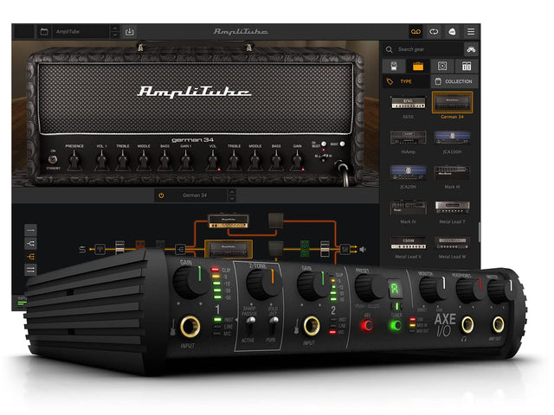Open the ToneNET cloud icon
554x415 pixels.
[x=452, y=32]
